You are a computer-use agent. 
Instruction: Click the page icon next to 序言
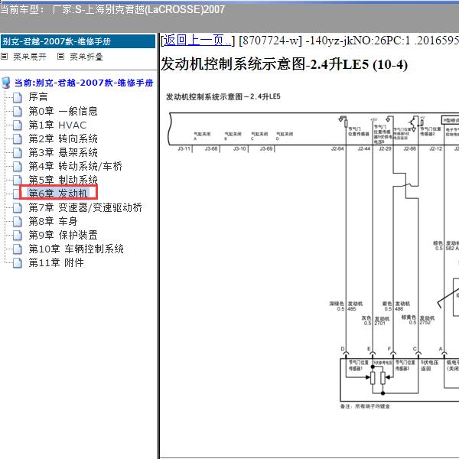point(18,97)
